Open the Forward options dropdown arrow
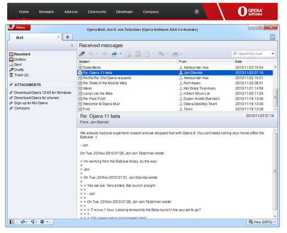The image size is (287, 233). [x=121, y=54]
